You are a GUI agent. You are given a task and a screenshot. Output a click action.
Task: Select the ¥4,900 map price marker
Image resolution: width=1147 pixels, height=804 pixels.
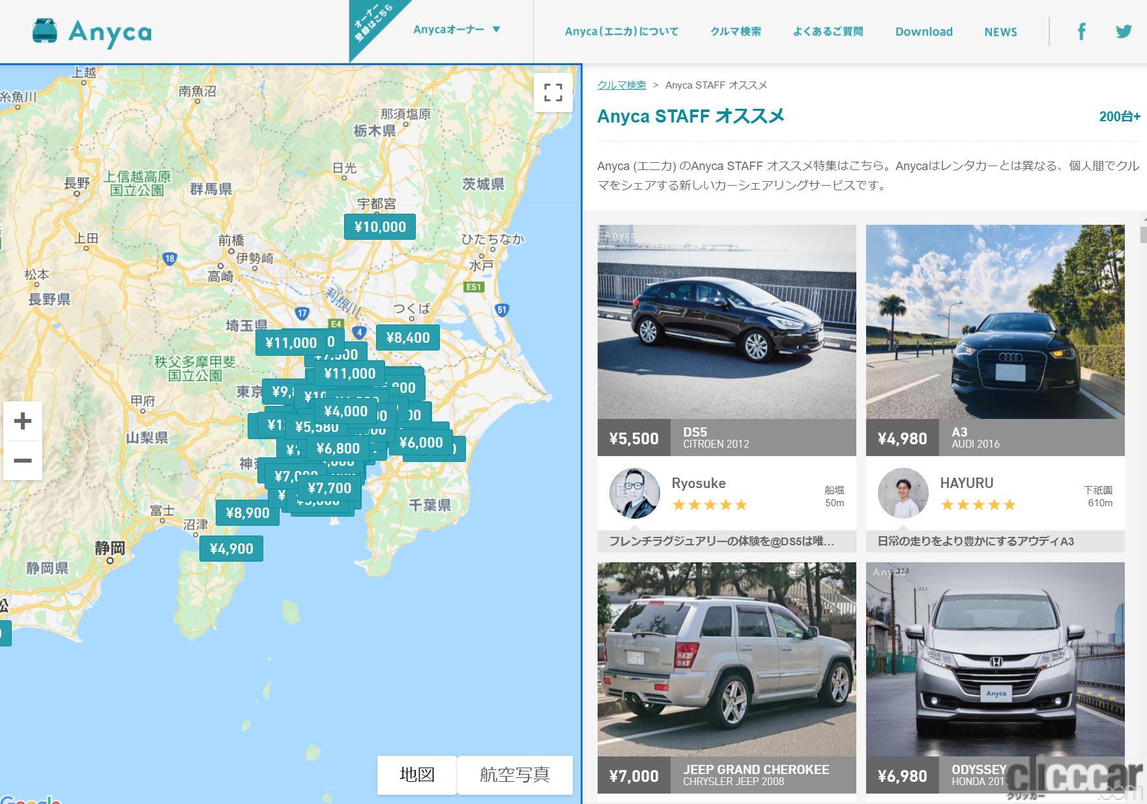coord(231,549)
